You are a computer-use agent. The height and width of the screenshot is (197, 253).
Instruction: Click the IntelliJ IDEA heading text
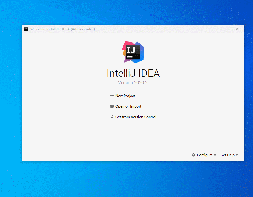pos(133,73)
